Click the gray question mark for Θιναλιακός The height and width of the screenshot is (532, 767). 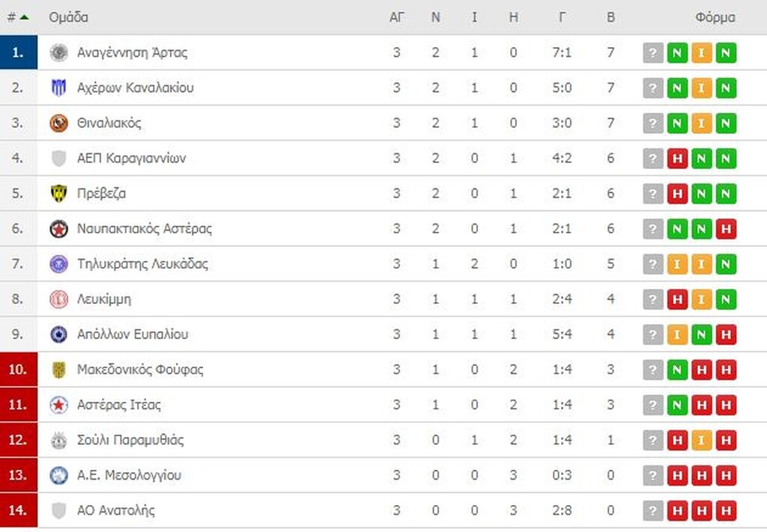pyautogui.click(x=653, y=123)
